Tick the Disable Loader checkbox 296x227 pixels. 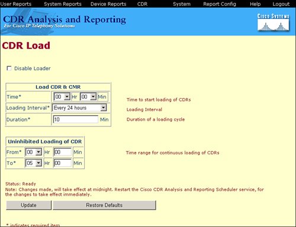(x=9, y=69)
